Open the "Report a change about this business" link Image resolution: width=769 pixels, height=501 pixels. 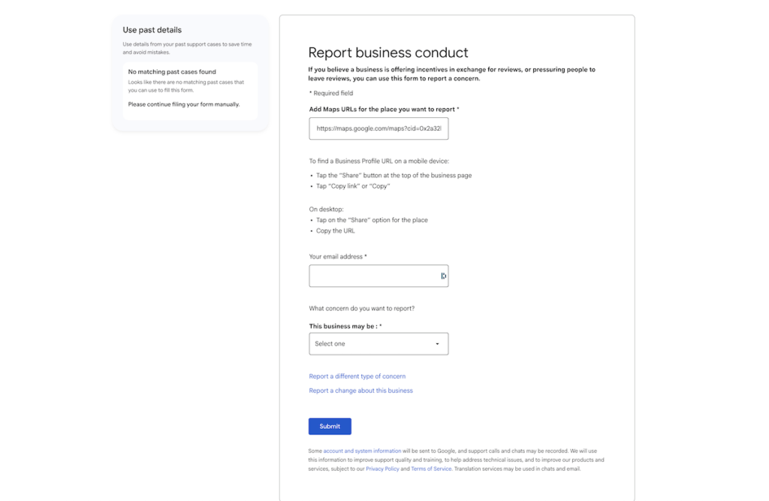click(x=360, y=390)
